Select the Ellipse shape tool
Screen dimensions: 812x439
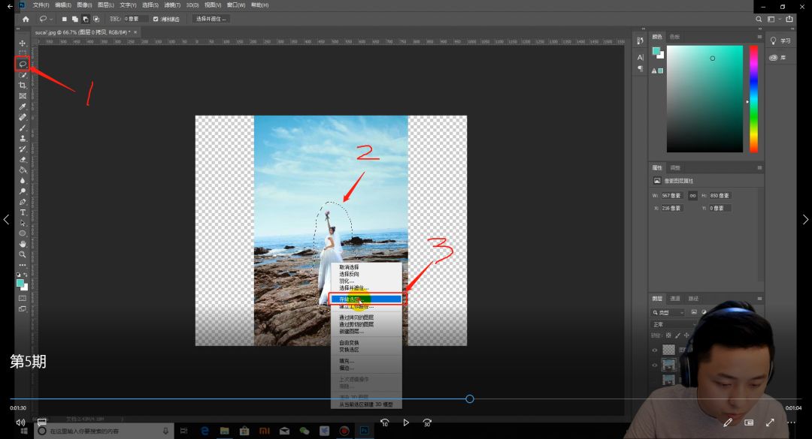(23, 233)
